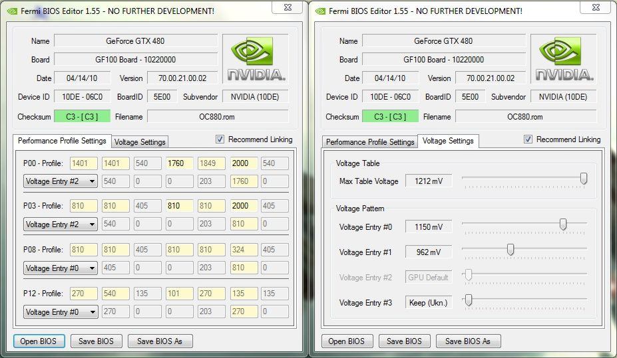Click the left window's title bar app icon
Screen dimensions: 617x358
[x=13, y=11]
